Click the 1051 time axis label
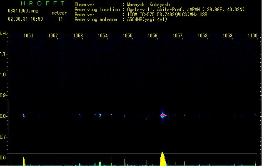262x166 pixels. pyautogui.click(x=28, y=36)
